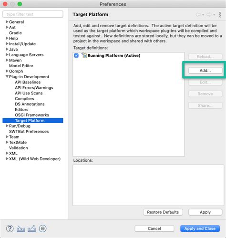Screen dimensions: 226x238
Task: Select OSGi Frameworks preference page
Action: 32,115
